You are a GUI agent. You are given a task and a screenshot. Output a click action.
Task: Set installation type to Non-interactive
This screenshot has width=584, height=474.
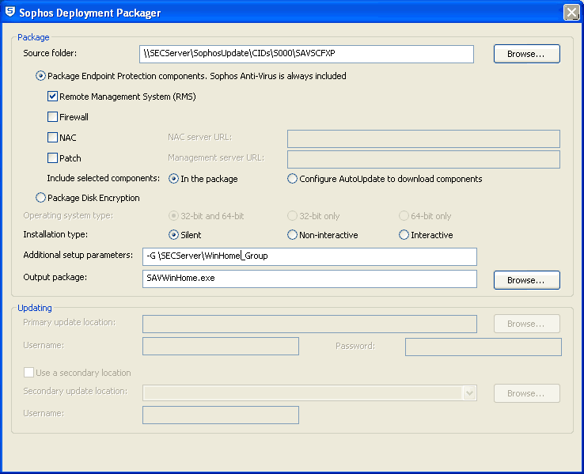click(x=292, y=234)
